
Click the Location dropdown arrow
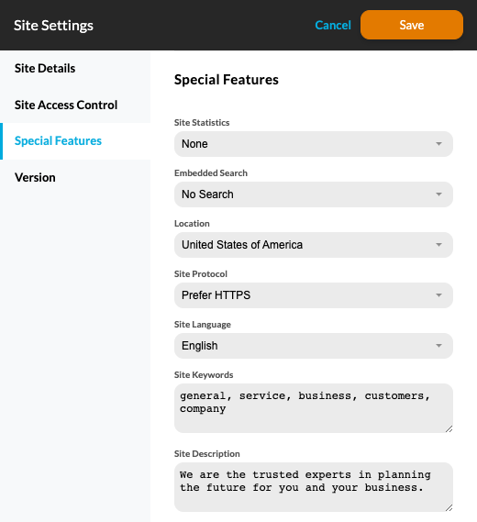click(438, 245)
